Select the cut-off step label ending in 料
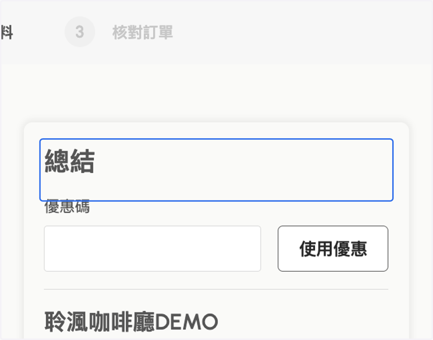This screenshot has width=433, height=340. 7,32
